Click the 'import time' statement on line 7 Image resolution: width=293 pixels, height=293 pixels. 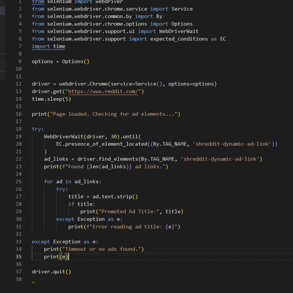pos(48,46)
